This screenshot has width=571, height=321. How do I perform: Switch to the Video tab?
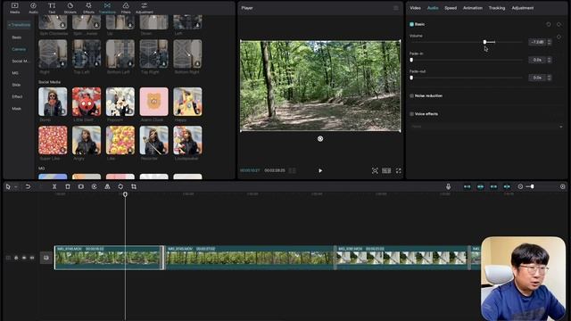(415, 8)
